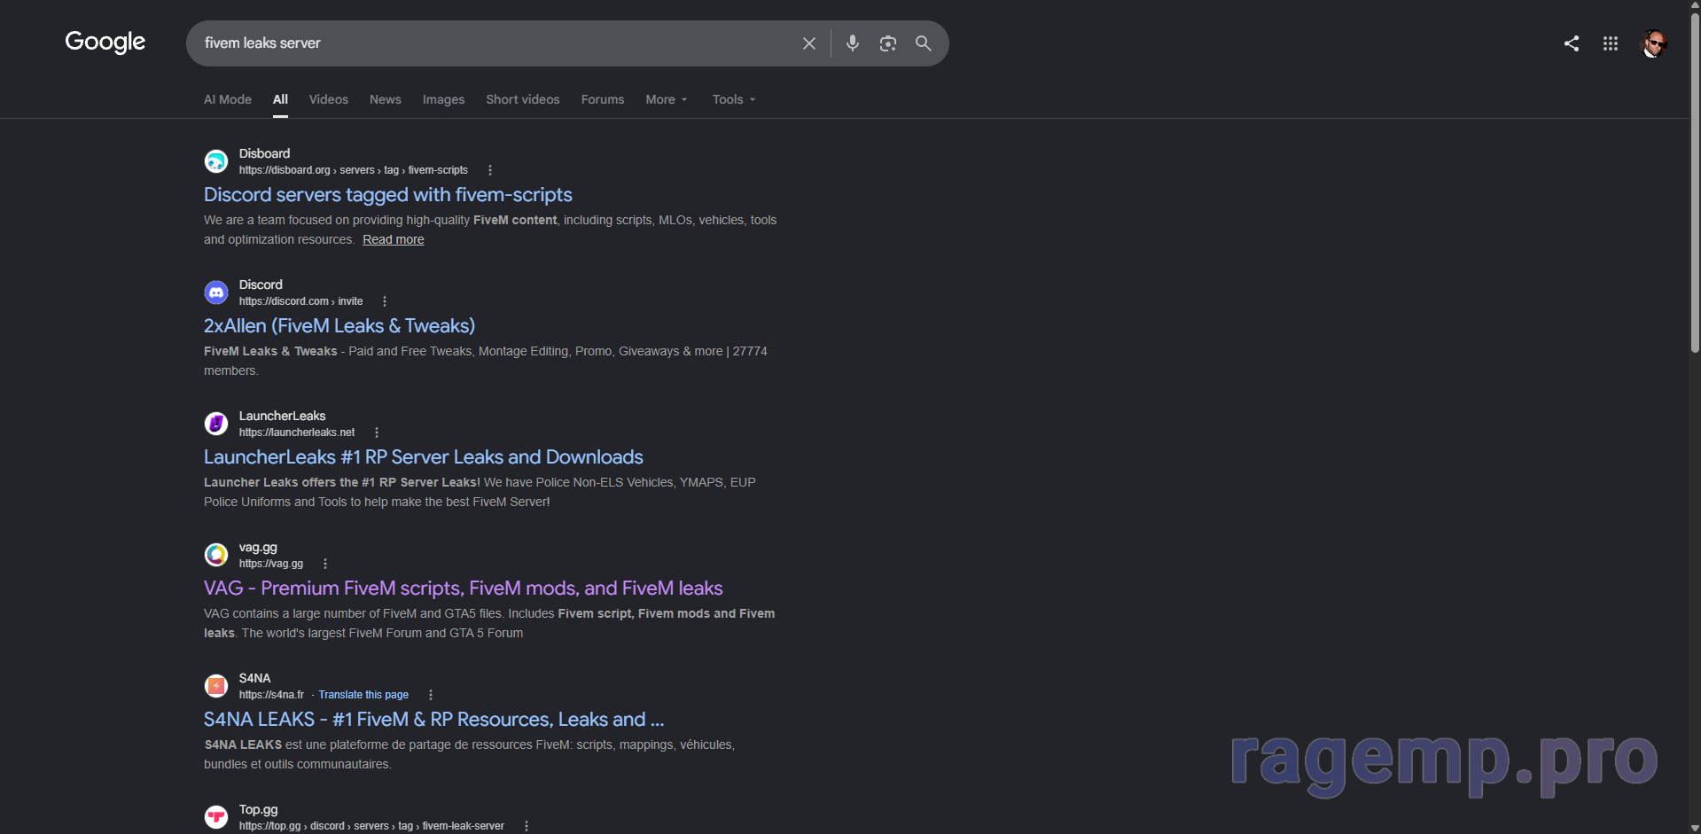Click into the 'fivem leaks server' search field
Viewport: 1701px width, 834px height.
[x=496, y=43]
